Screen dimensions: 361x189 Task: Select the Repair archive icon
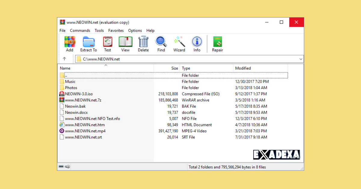point(217,42)
